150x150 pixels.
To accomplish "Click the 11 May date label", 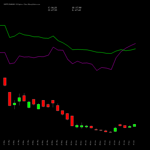I will (4, 143).
